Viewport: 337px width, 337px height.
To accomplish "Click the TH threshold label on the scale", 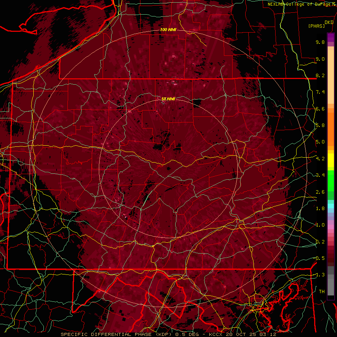I will [x=322, y=292].
